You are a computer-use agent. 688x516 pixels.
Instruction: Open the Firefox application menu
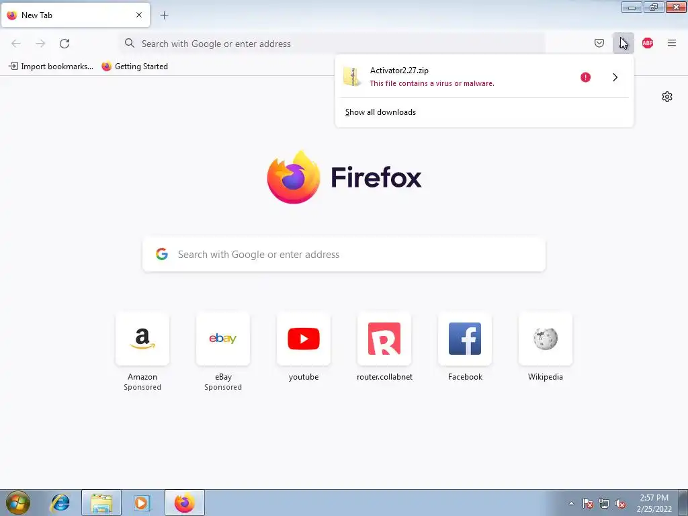(671, 43)
